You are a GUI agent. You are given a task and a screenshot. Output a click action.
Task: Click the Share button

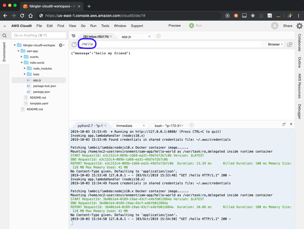point(288,26)
